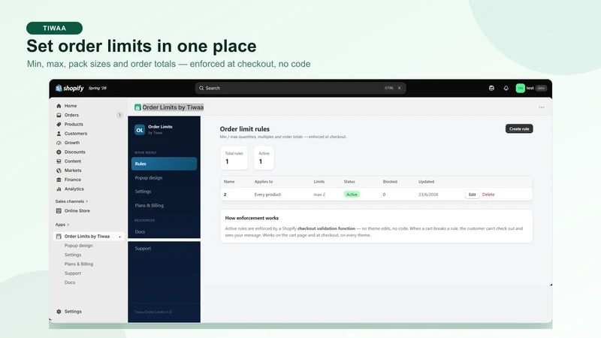The image size is (601, 338).
Task: Expand the Apps section
Action: 62,225
